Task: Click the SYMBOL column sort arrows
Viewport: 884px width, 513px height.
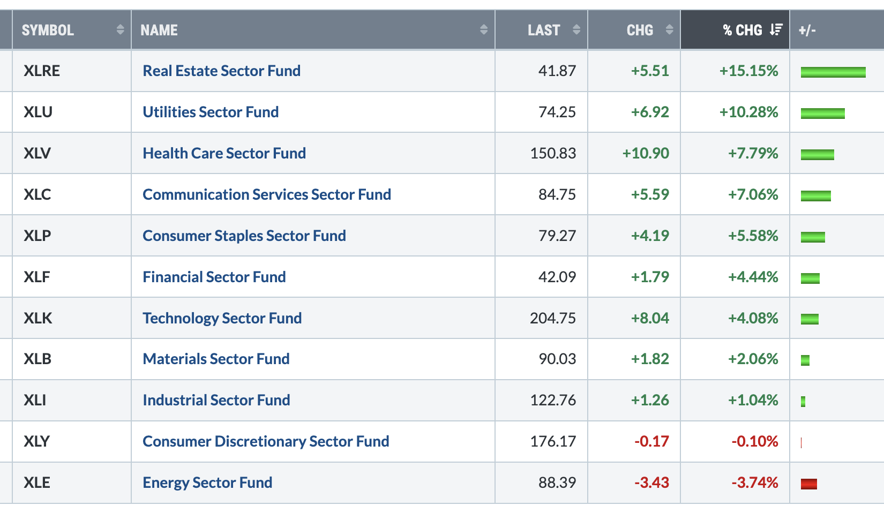Action: pyautogui.click(x=120, y=30)
